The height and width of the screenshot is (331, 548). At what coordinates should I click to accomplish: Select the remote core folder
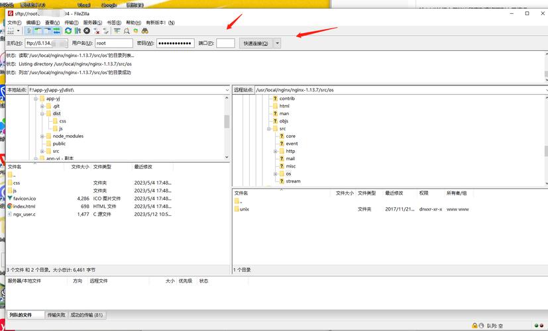tap(290, 136)
